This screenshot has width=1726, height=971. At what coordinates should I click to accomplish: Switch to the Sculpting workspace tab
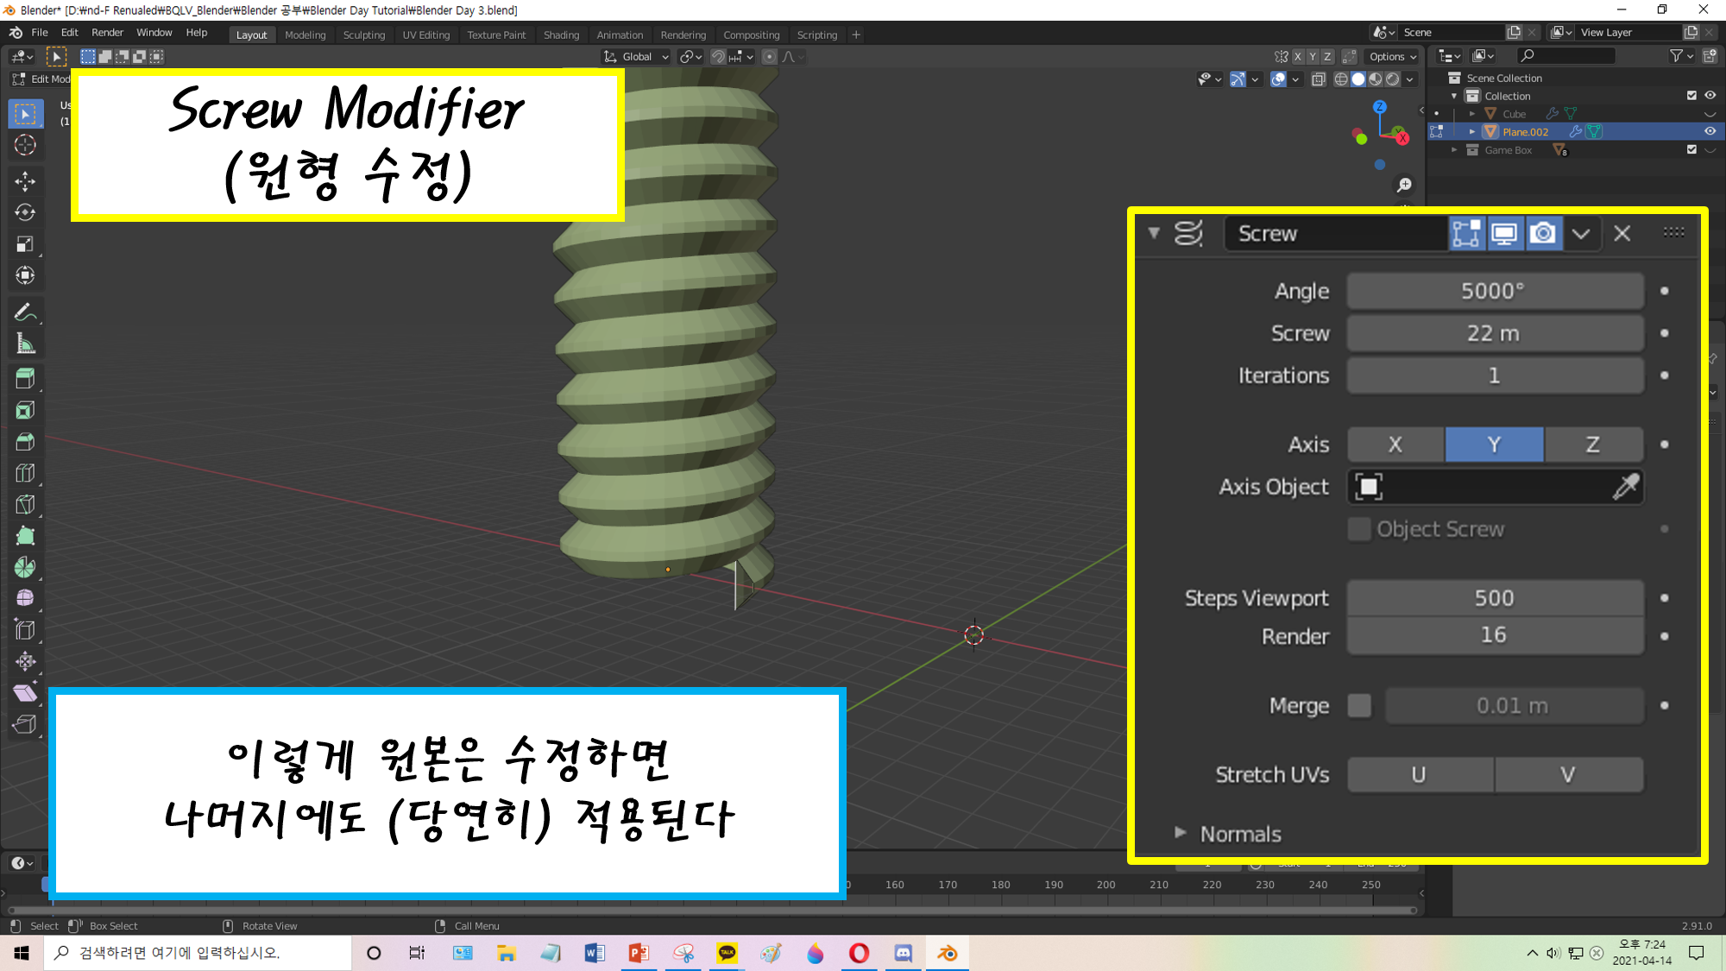coord(363,35)
